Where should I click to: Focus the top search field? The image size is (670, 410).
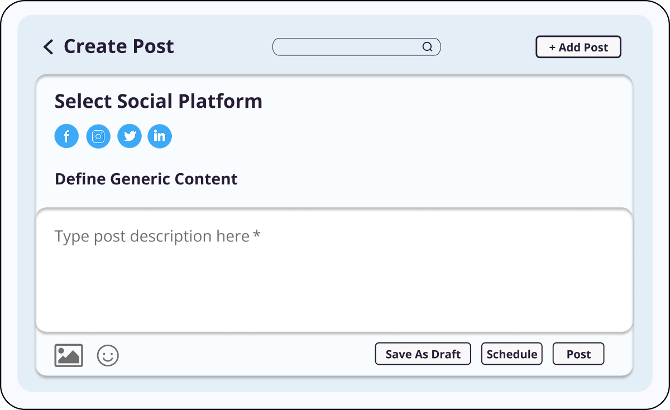346,47
